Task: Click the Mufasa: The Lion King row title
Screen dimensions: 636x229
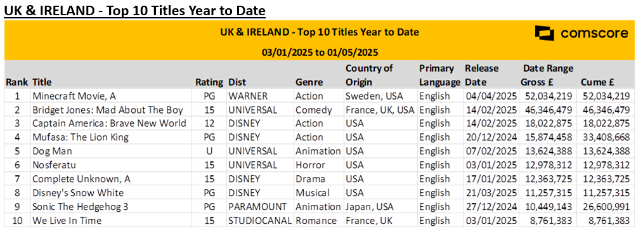Action: point(81,137)
